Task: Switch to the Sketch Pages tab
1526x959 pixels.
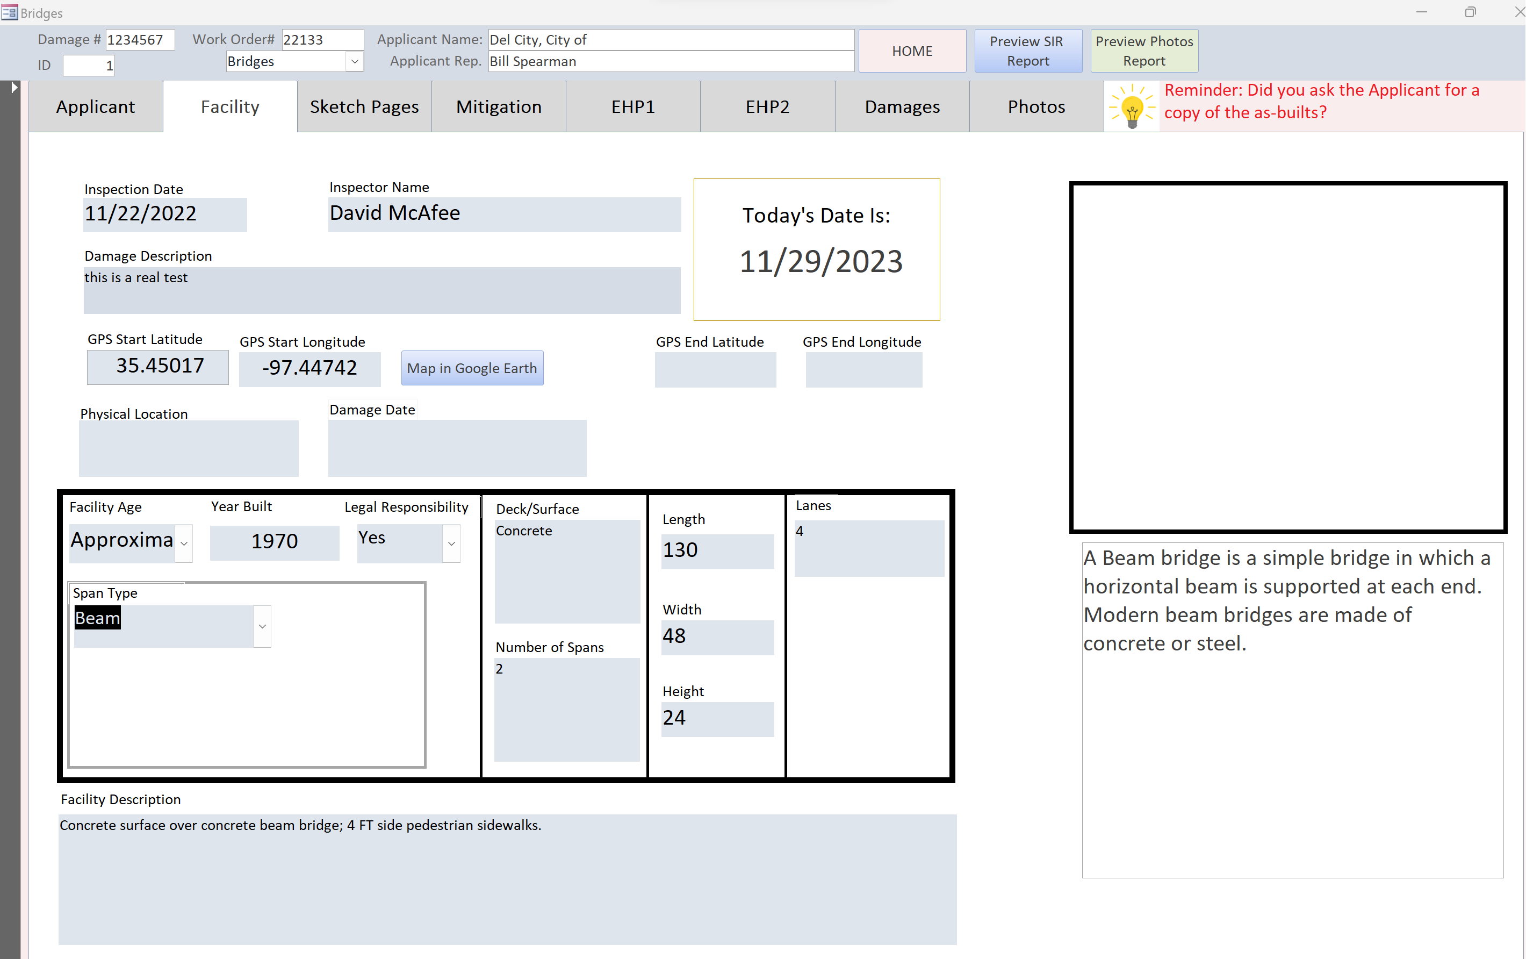Action: (364, 106)
